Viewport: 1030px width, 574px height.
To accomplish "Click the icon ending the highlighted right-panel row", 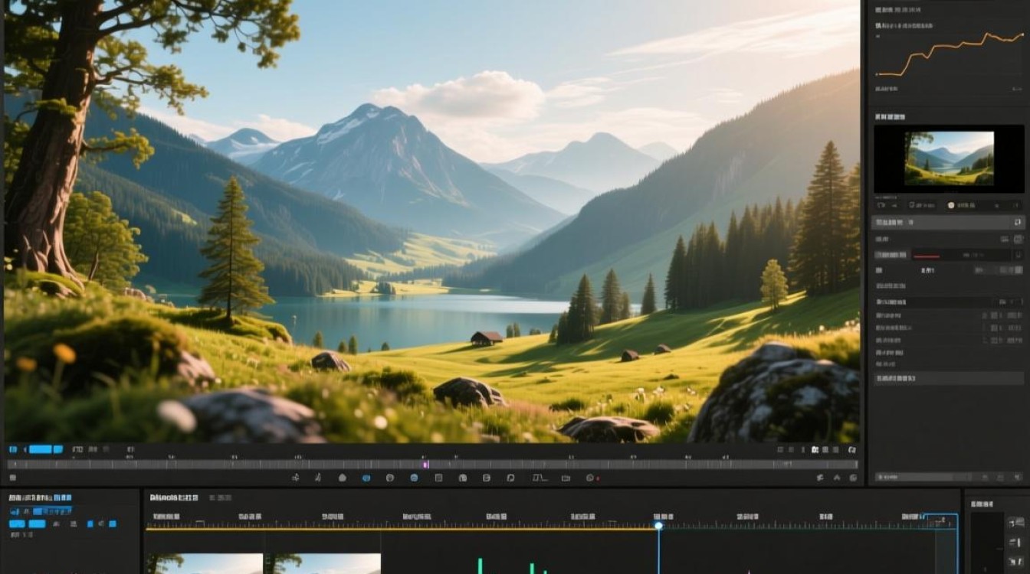I will pos(1018,222).
